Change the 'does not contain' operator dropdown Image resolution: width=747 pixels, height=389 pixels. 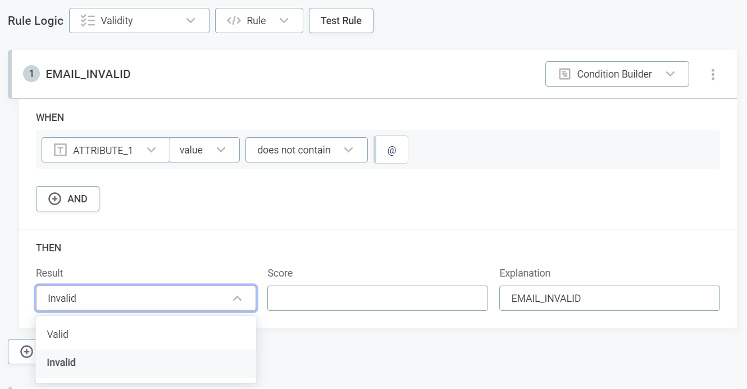306,150
